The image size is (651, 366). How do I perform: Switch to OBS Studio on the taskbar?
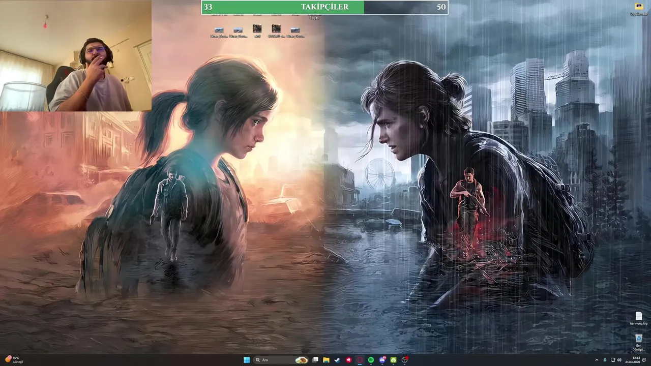[x=404, y=360]
